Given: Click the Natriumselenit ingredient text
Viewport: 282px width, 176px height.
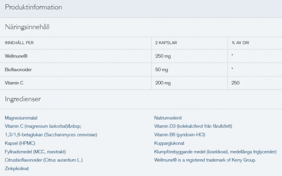Looking at the screenshot, I should 168,118.
